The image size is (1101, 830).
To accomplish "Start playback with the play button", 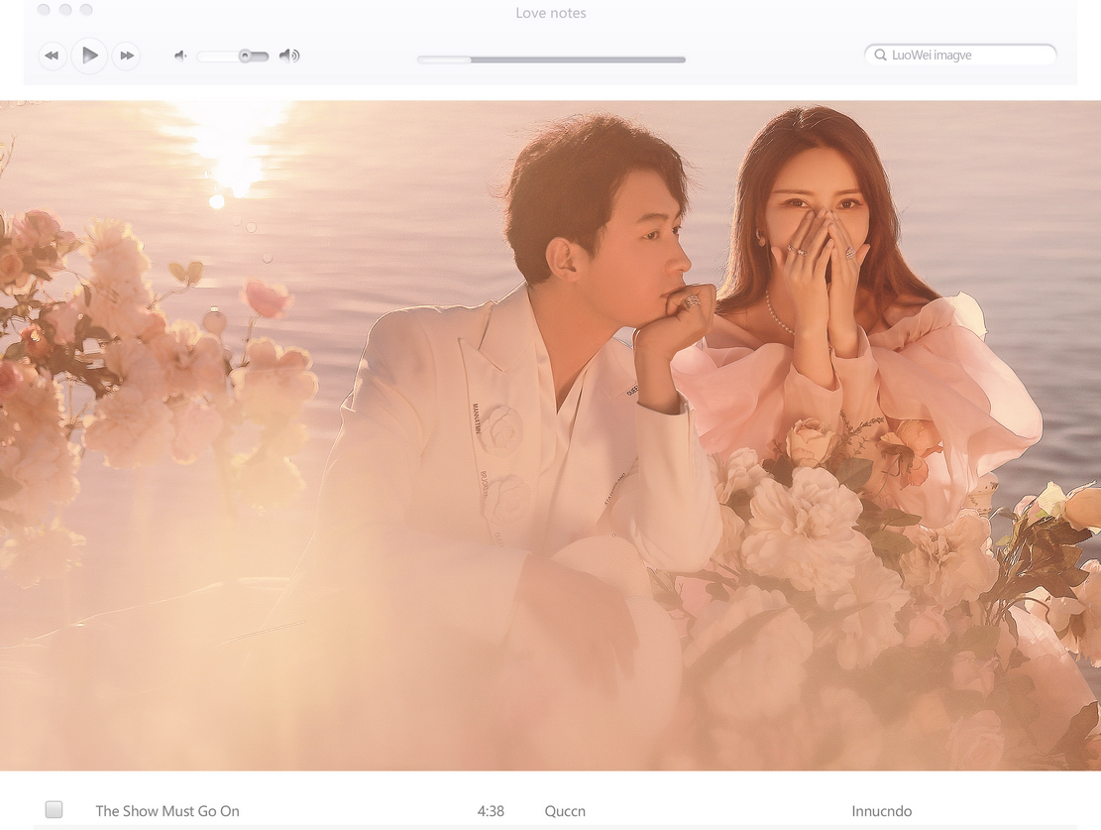I will [x=89, y=55].
